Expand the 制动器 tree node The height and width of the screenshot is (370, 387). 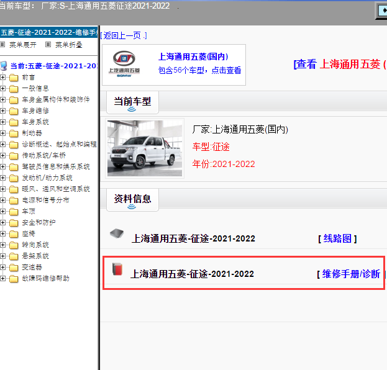click(2, 133)
